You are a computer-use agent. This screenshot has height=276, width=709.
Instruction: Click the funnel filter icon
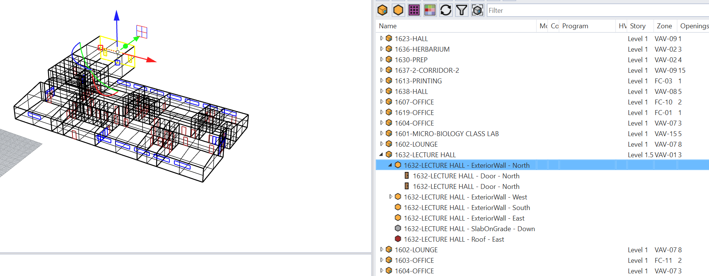[x=461, y=10]
